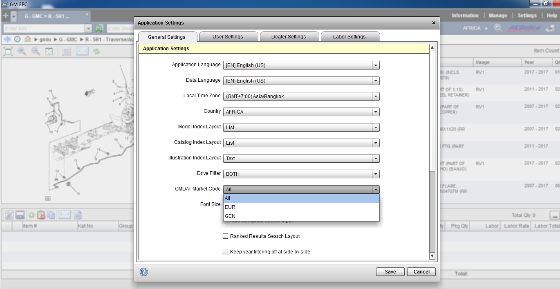Click the ACDelco logo
This screenshot has height=289, width=560.
pos(524,28)
